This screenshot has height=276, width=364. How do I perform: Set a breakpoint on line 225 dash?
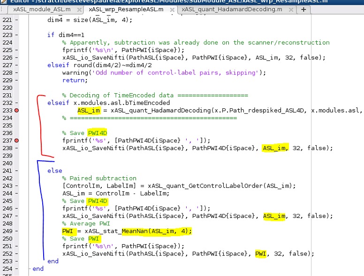(17, 50)
